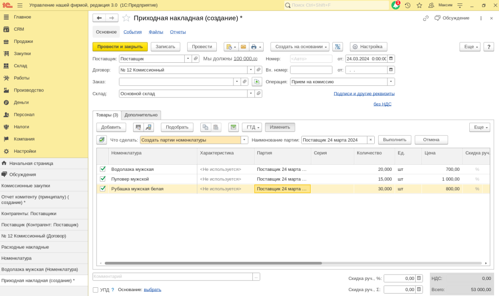Click the back navigation arrow

point(99,18)
